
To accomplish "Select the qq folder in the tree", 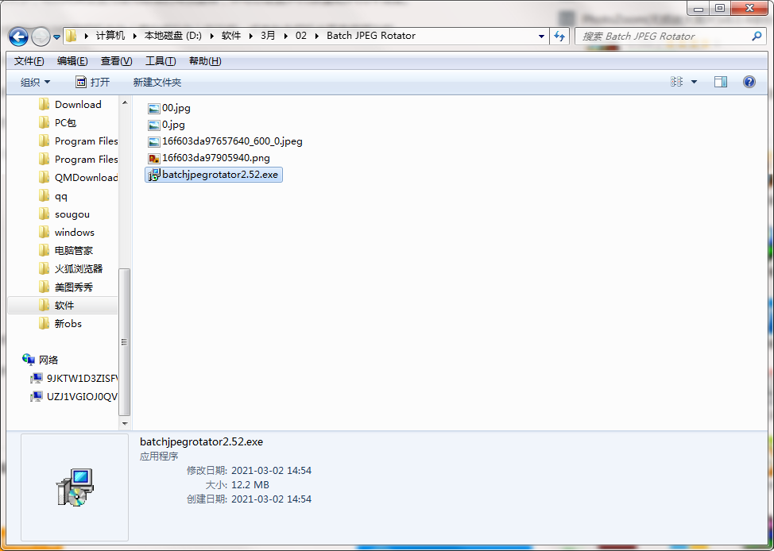I will (63, 196).
